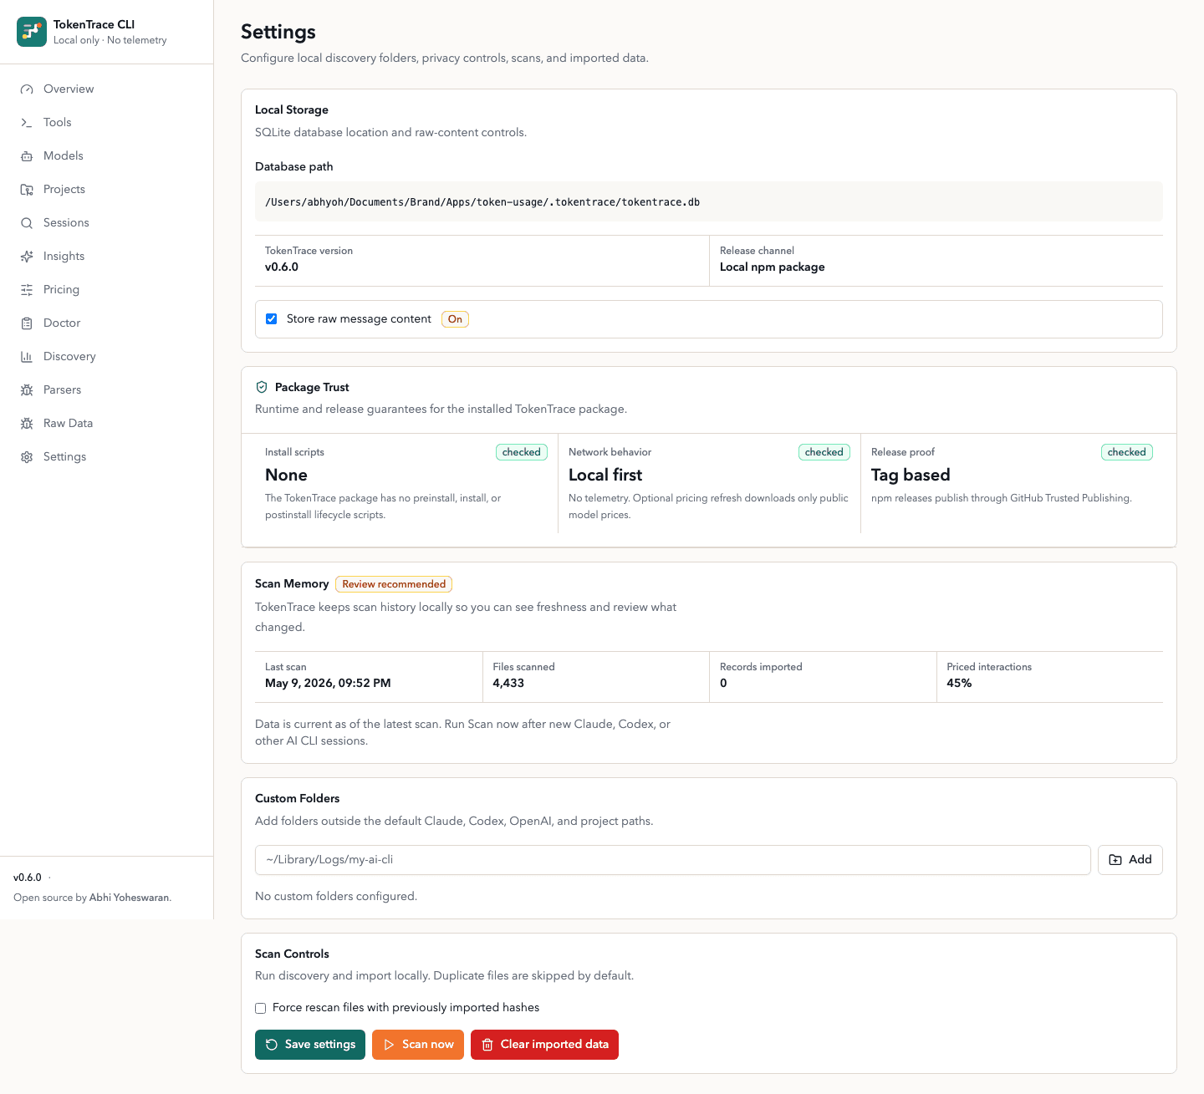Go to the Doctor page
The width and height of the screenshot is (1204, 1094).
pyautogui.click(x=107, y=323)
